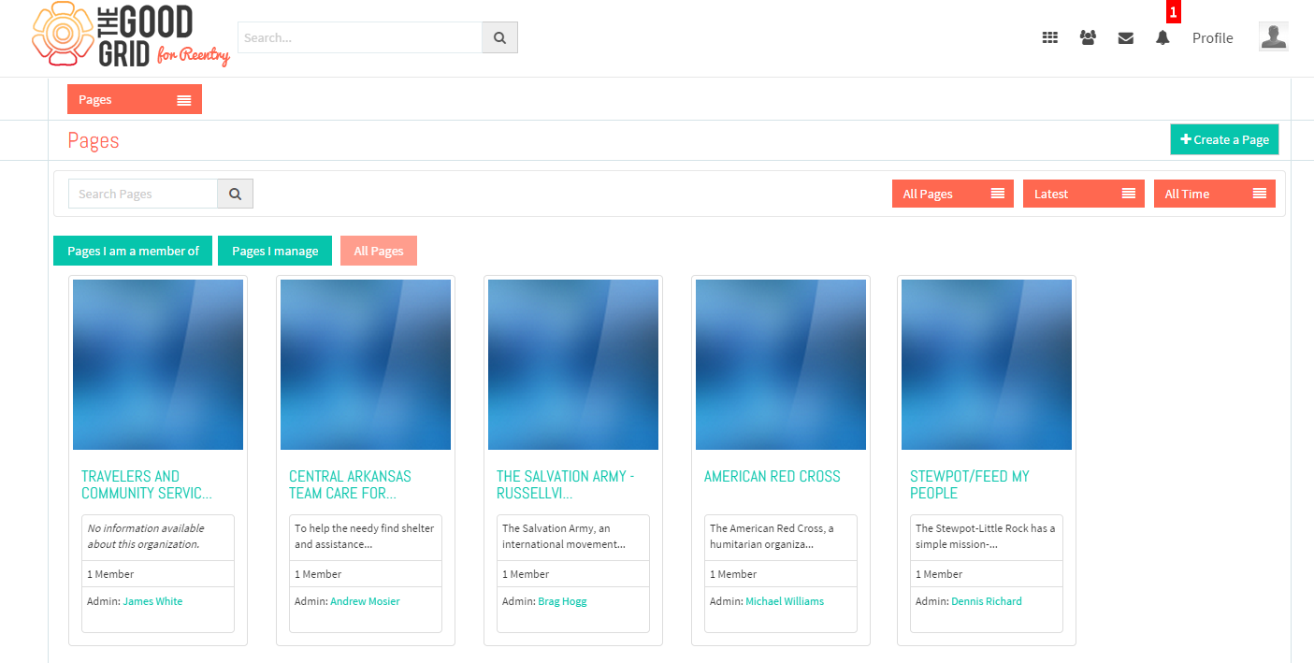Screen dimensions: 1314x663
Task: Open the apps grid icon in header
Action: pos(1050,38)
